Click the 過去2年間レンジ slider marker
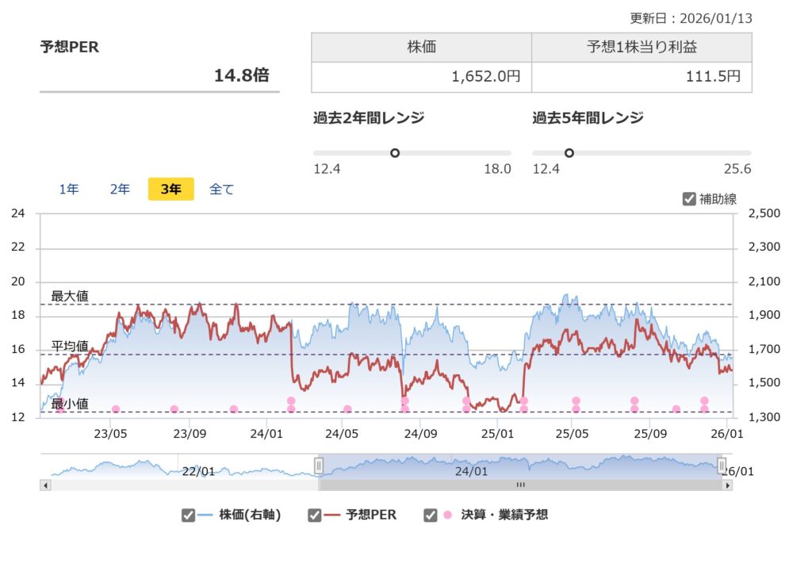Image resolution: width=812 pixels, height=579 pixels. tap(395, 153)
